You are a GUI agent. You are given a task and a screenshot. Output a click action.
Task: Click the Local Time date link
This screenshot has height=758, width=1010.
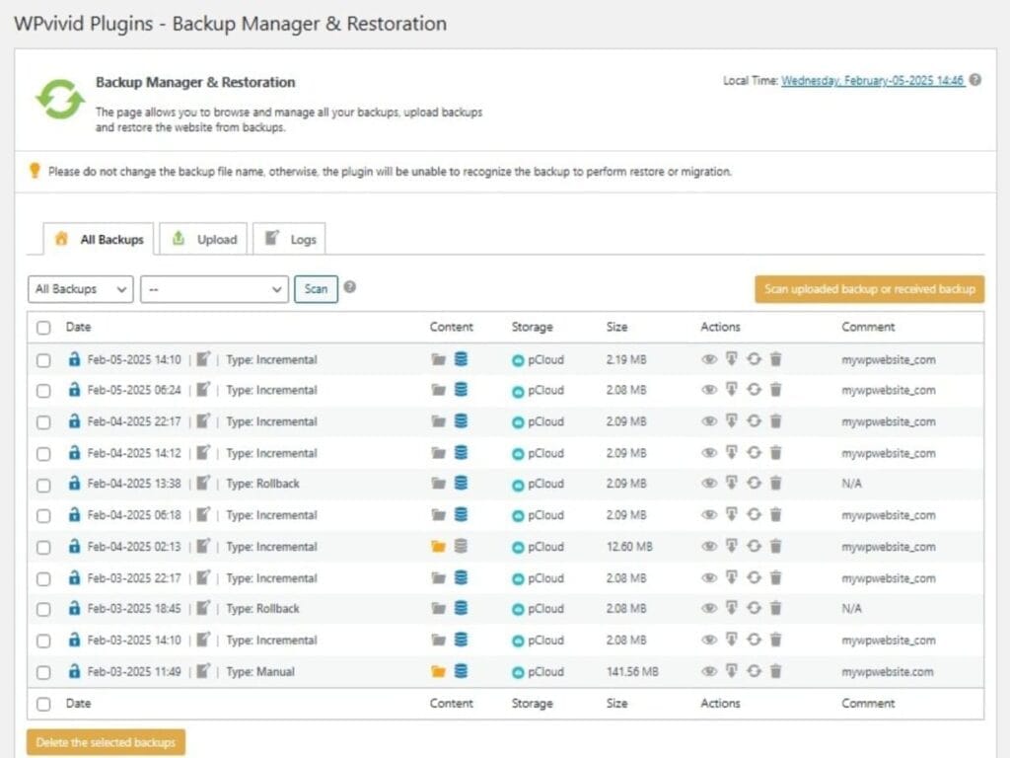coord(873,81)
